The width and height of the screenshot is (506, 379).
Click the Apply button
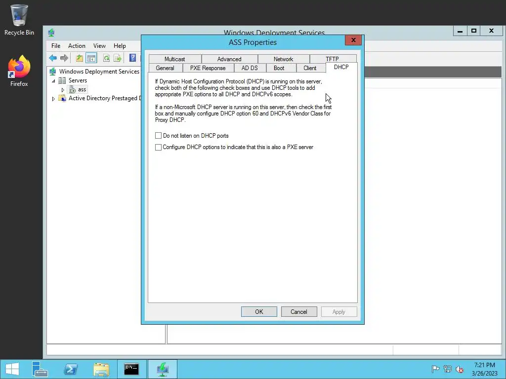(x=339, y=312)
